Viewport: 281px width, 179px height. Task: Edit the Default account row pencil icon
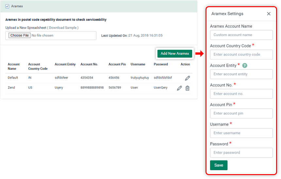pos(188,78)
